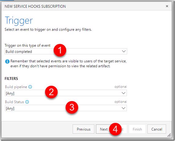Viewport: 175px width, 141px height.
Task: Click the 'Build pipeline' field label
Action: [x=16, y=87]
